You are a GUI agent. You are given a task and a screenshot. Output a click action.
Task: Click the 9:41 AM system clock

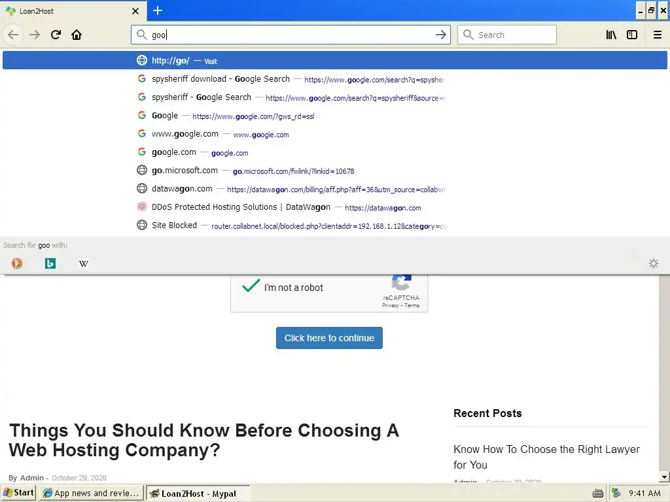644,494
